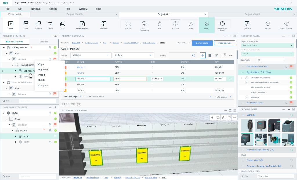297x180 pixels.
Task: Choose Delete from context menu
Action: 41,80
